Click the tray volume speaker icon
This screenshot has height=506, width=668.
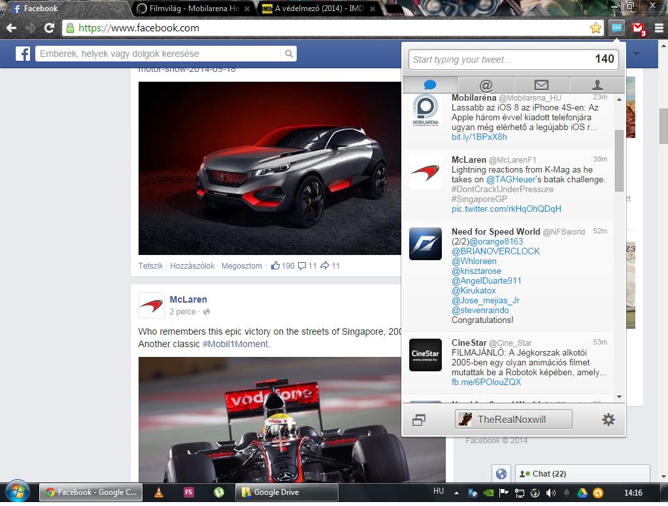[551, 493]
